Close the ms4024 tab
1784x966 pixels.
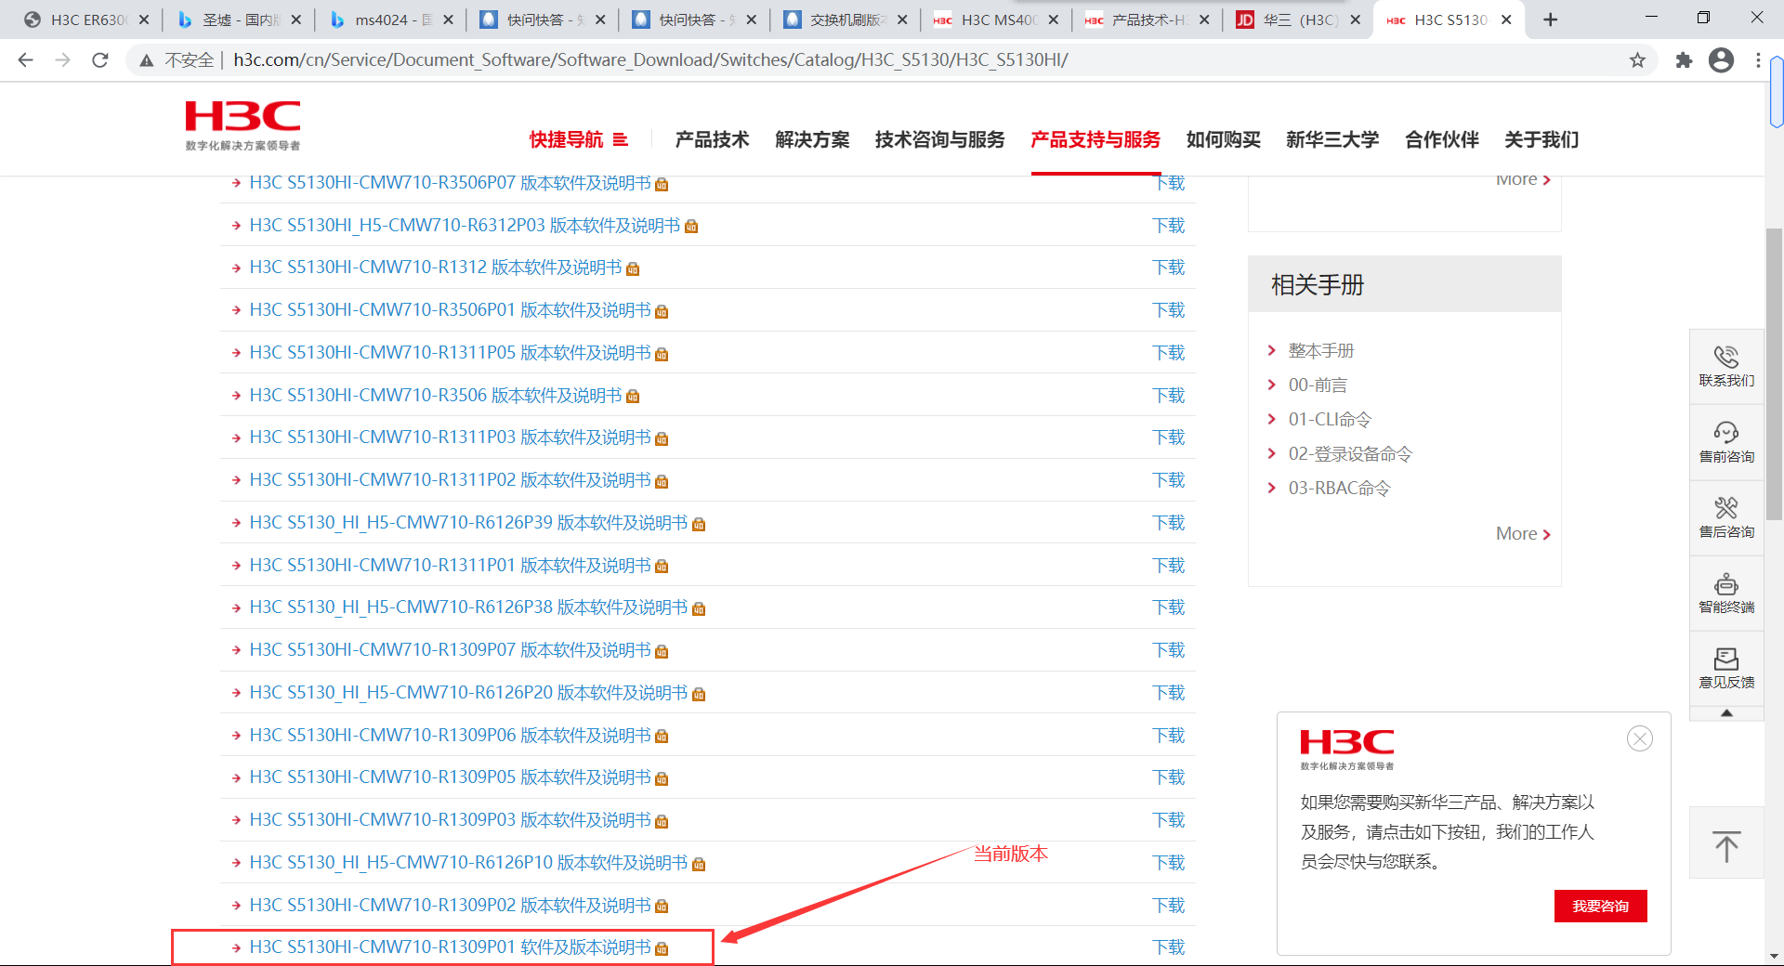point(448,20)
